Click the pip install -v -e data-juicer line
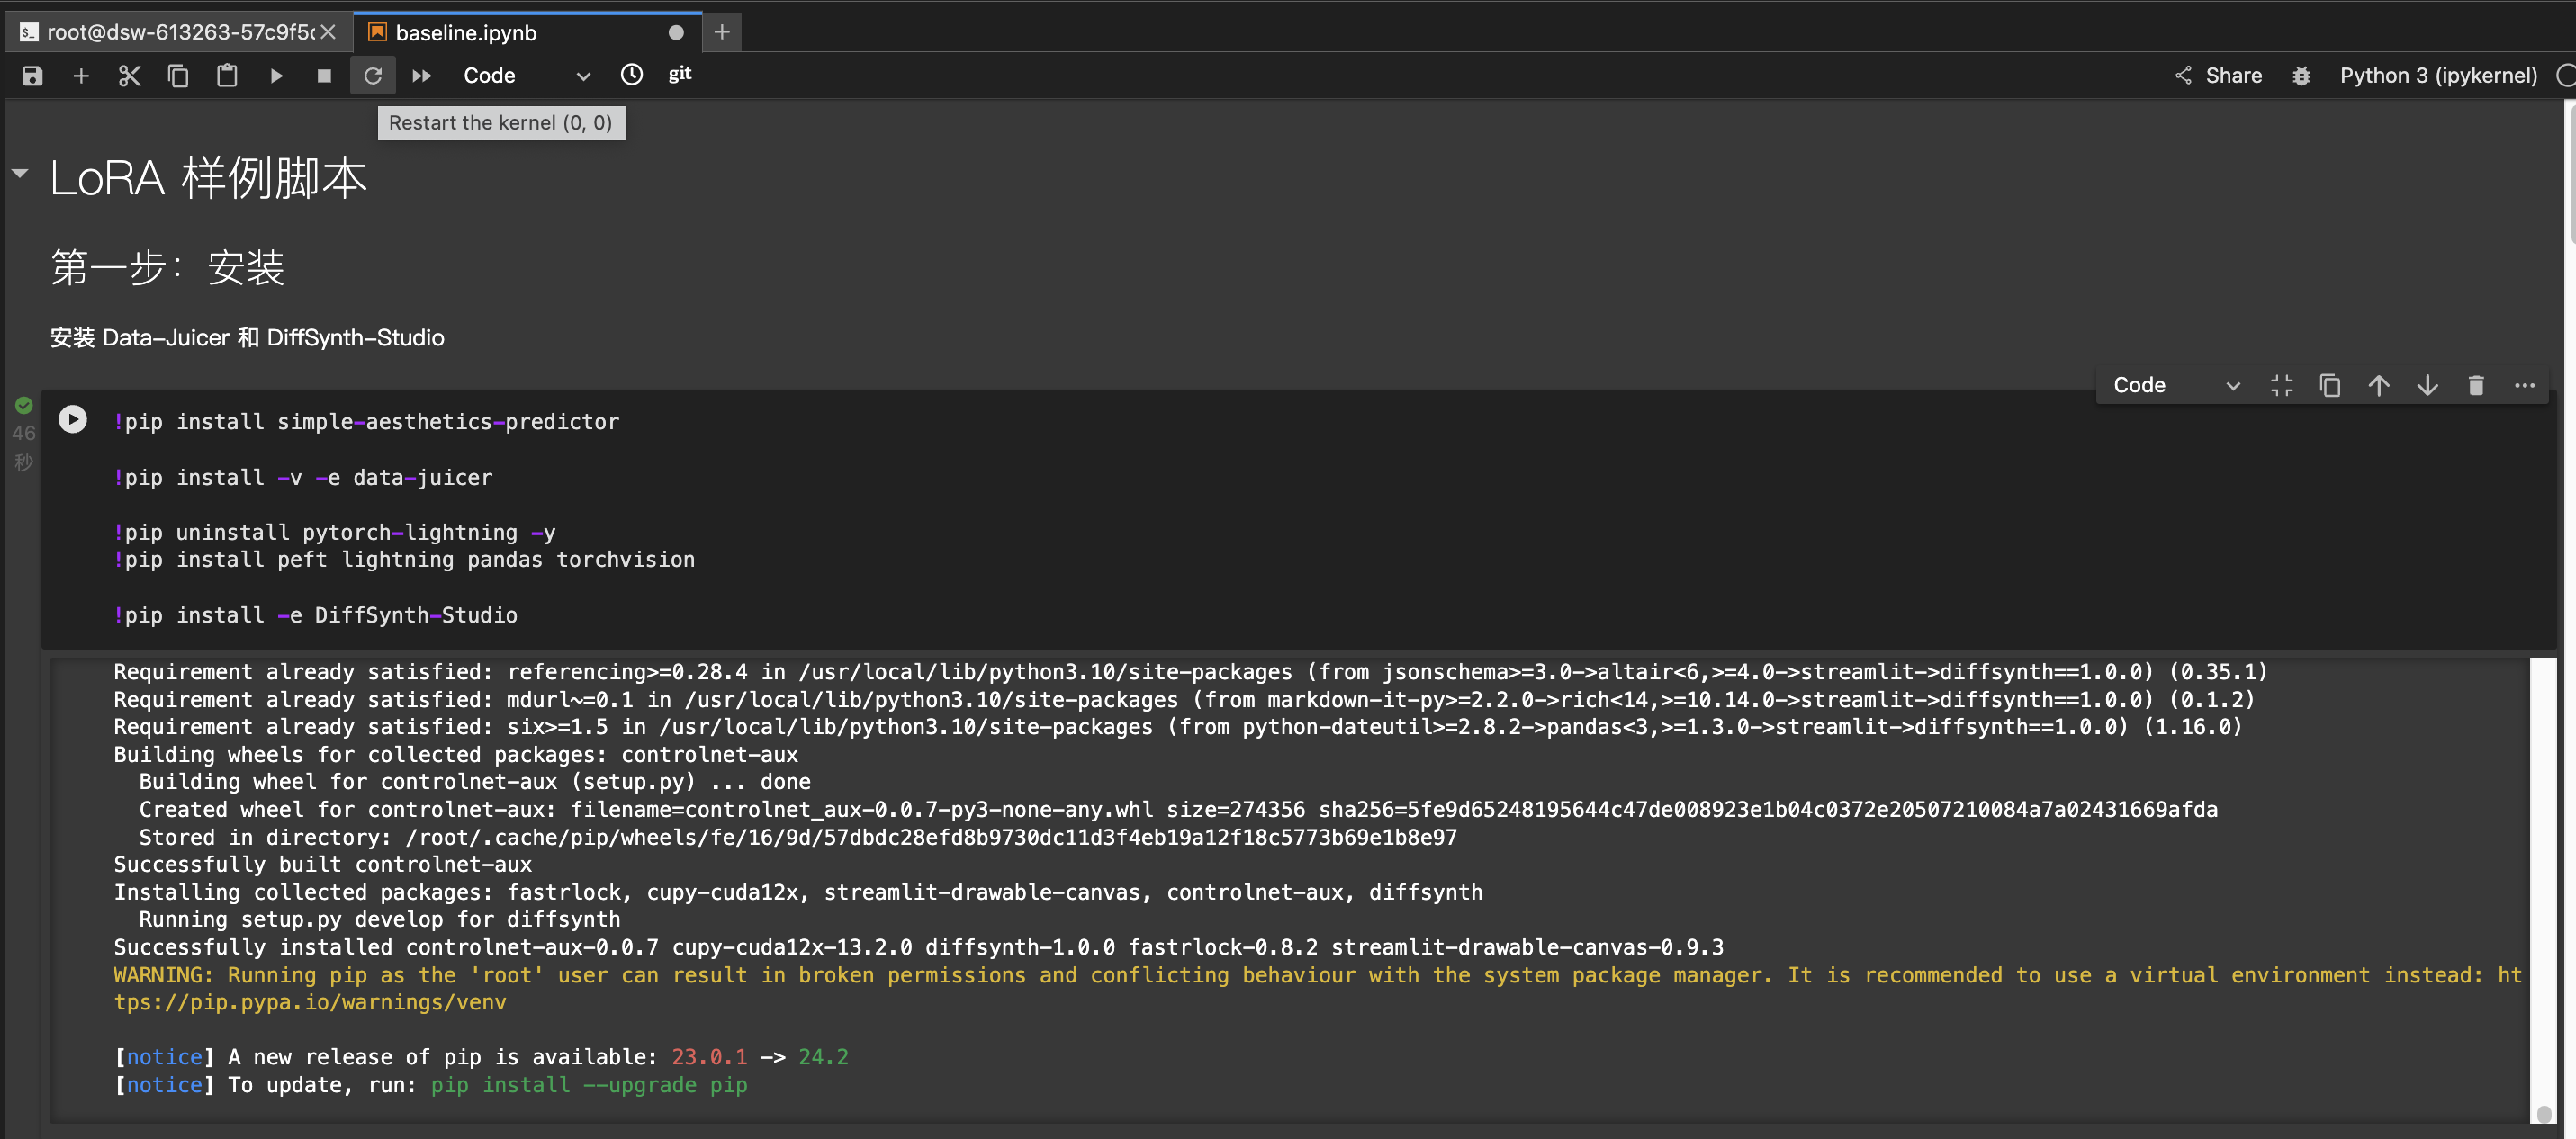Screen dimensions: 2576x1139 click(303, 478)
